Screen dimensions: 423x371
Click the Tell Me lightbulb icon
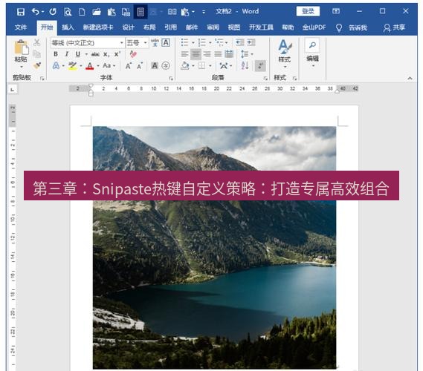(x=339, y=27)
